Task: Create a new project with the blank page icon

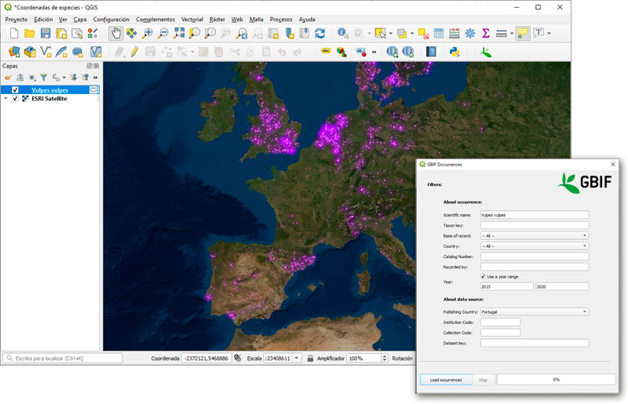Action: tap(14, 33)
